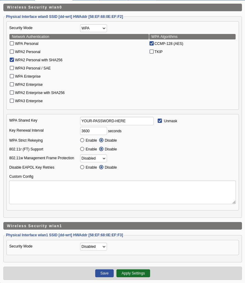This screenshot has height=283, width=245.
Task: Click into the WPA Shared Key field
Action: [117, 121]
